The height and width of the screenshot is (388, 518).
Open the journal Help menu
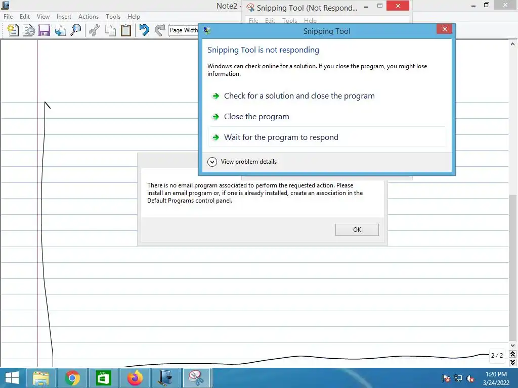pos(134,17)
